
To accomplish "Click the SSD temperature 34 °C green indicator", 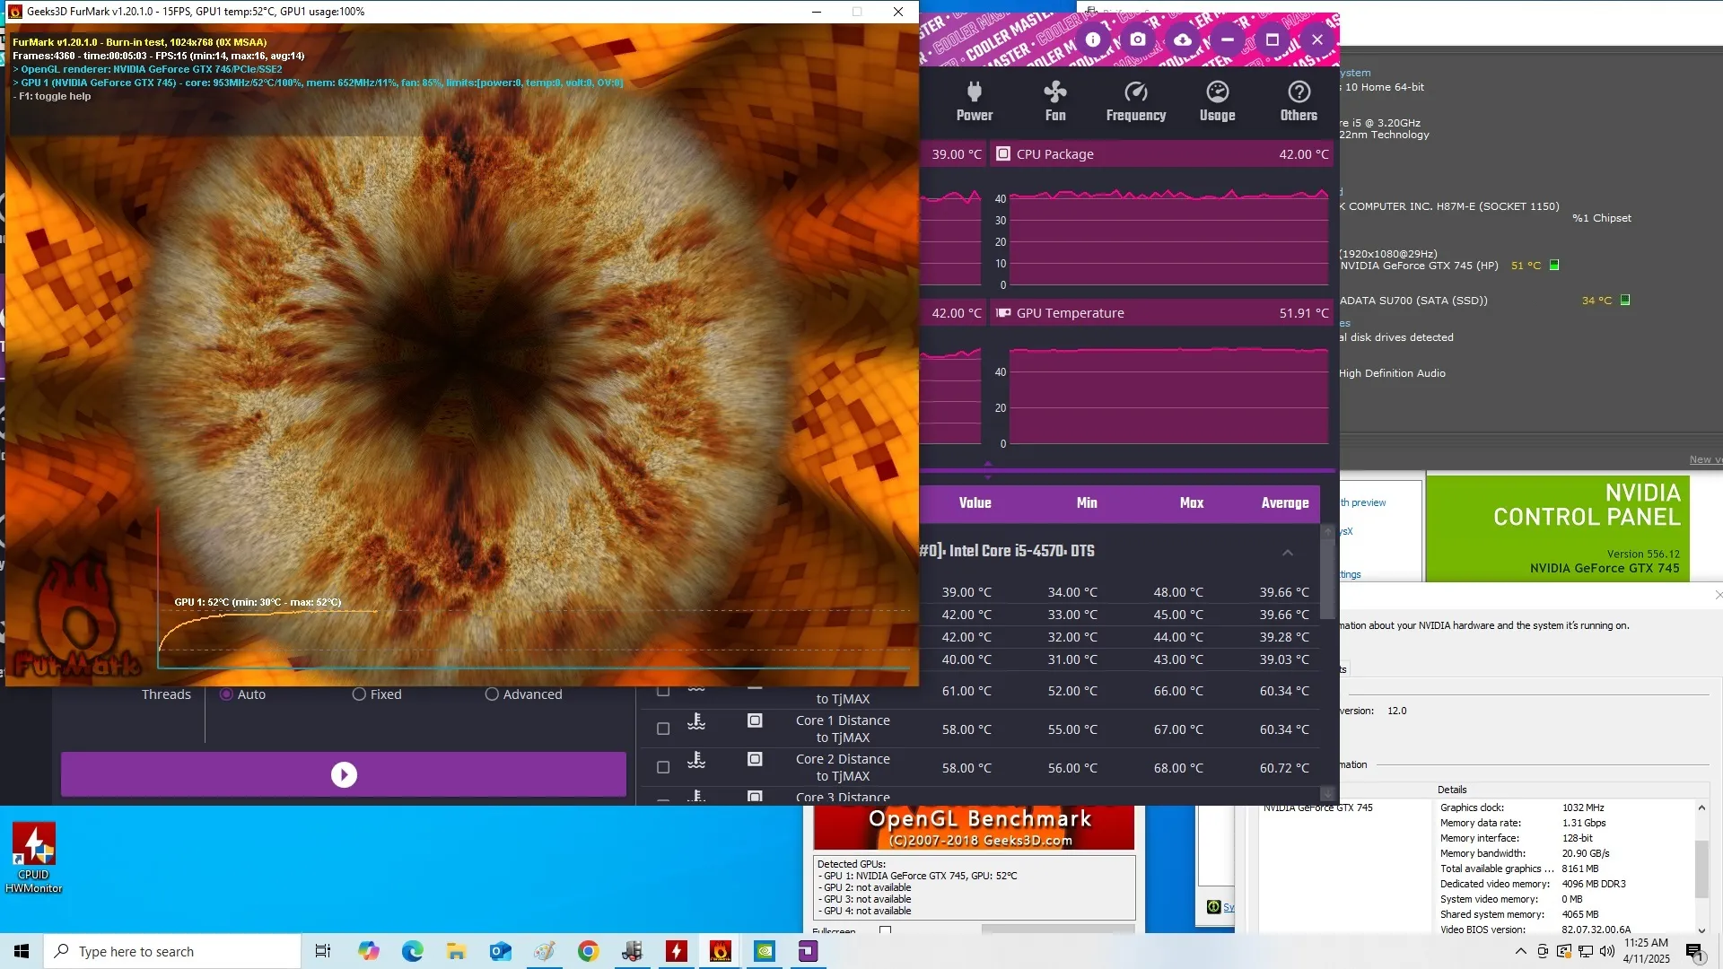I will coord(1625,300).
